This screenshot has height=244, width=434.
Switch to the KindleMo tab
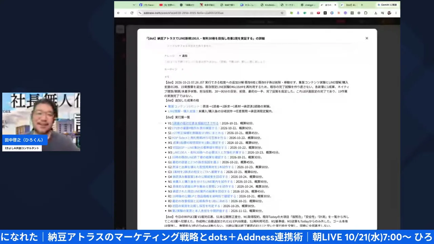[268, 5]
